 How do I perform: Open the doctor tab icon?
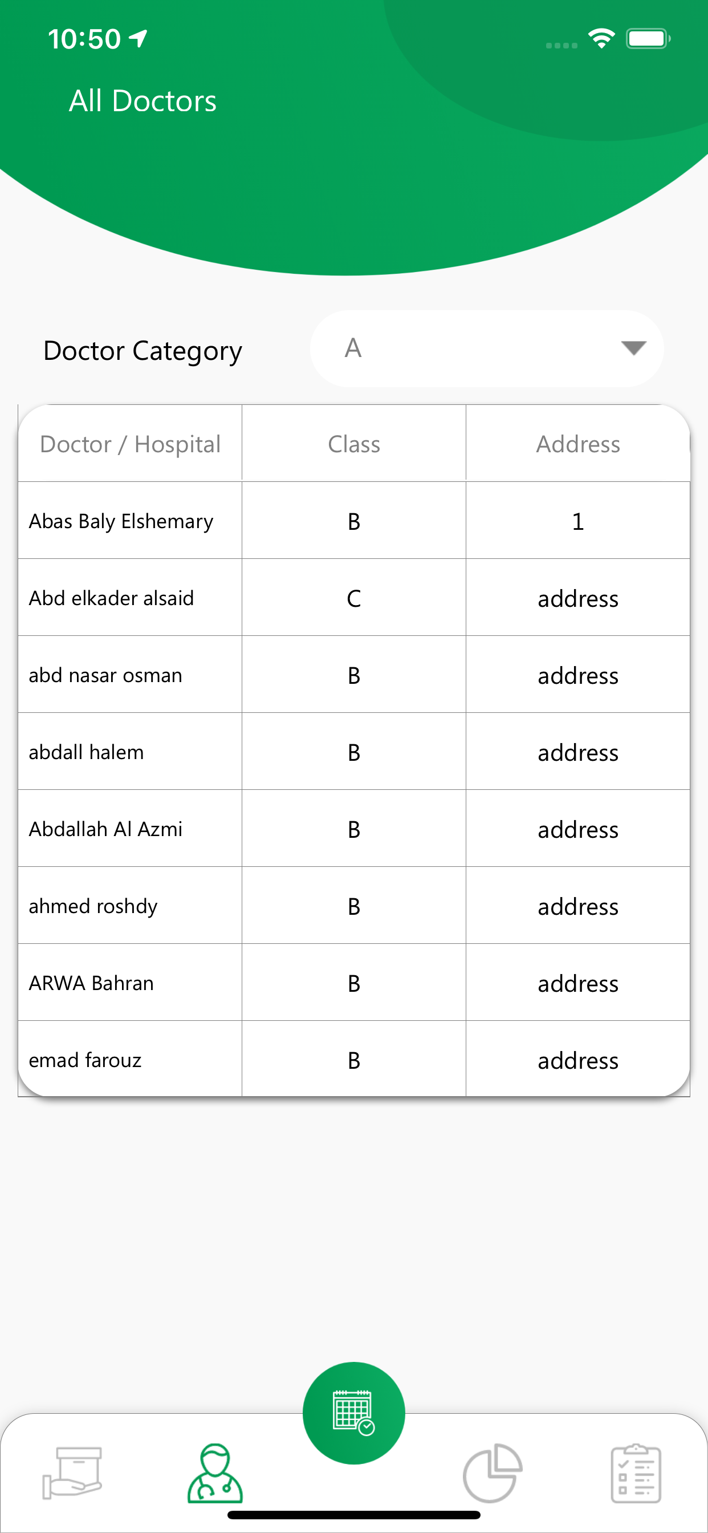(215, 1473)
